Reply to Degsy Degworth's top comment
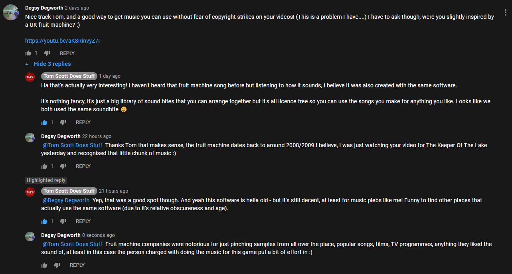This screenshot has height=274, width=512. (x=67, y=53)
